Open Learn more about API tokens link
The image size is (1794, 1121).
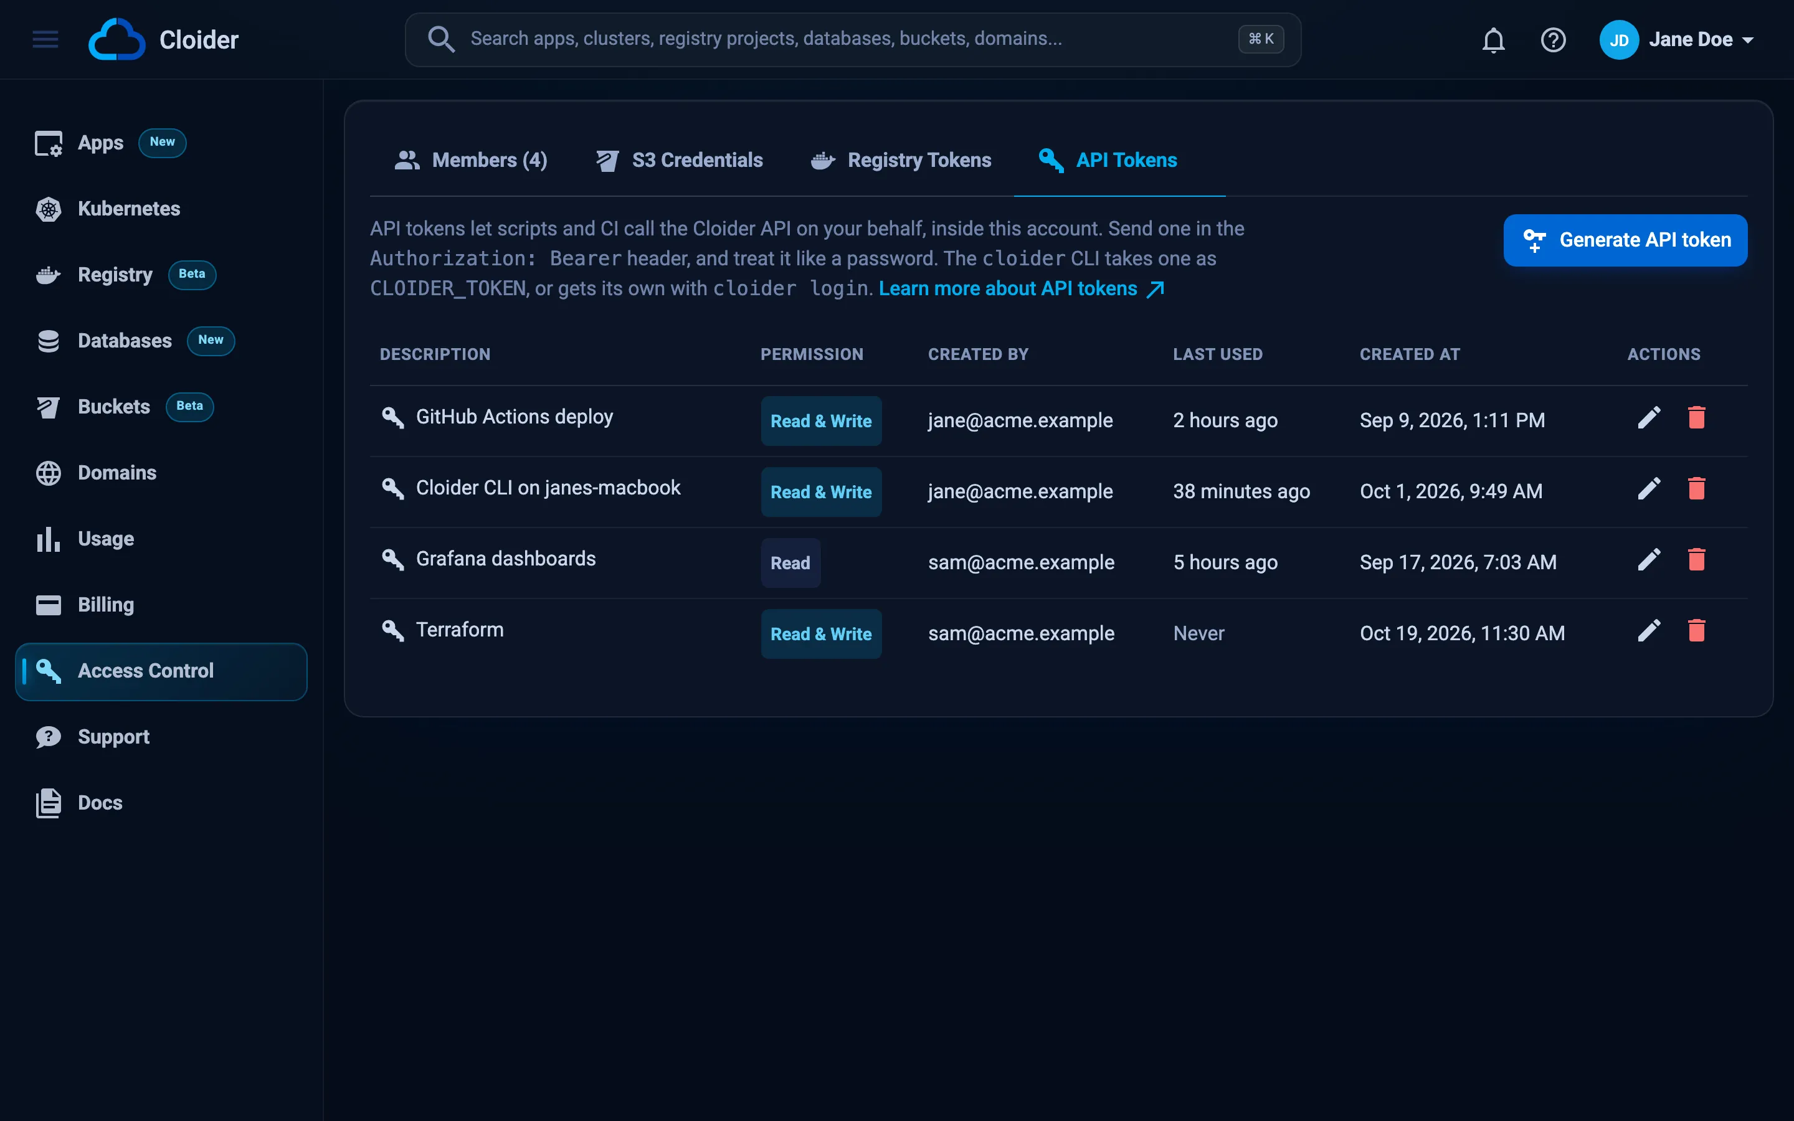click(x=1021, y=288)
